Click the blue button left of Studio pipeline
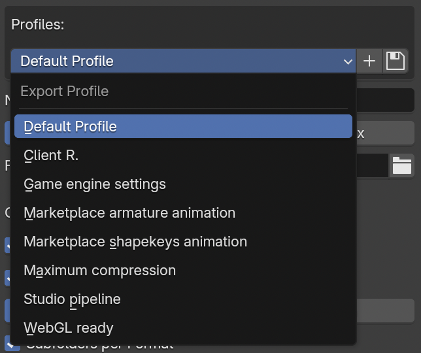Viewport: 421px width, 353px height. point(8,311)
